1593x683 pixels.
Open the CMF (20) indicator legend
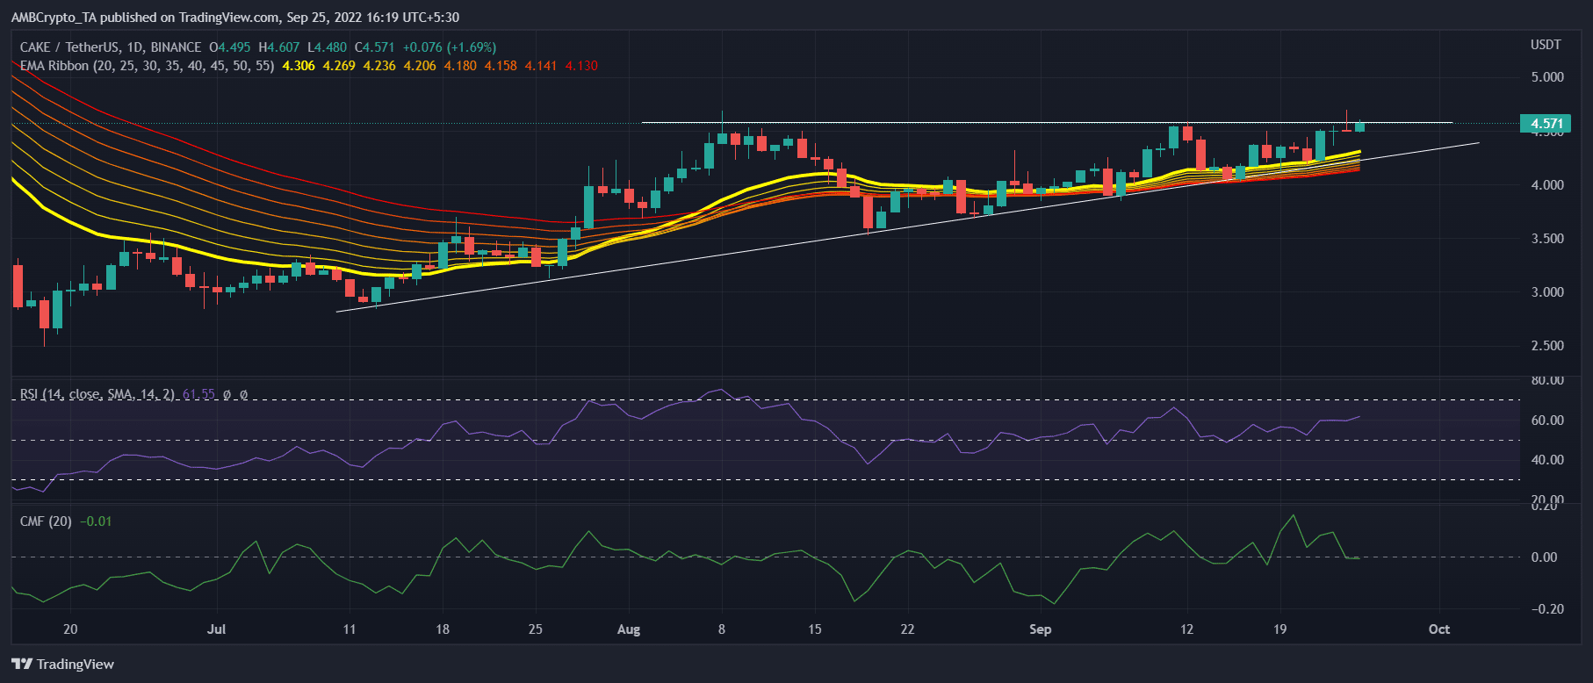tap(46, 521)
